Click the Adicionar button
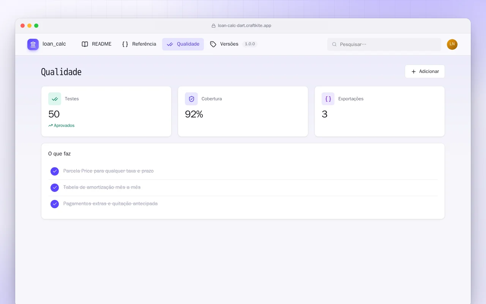The image size is (486, 304). coord(425,71)
